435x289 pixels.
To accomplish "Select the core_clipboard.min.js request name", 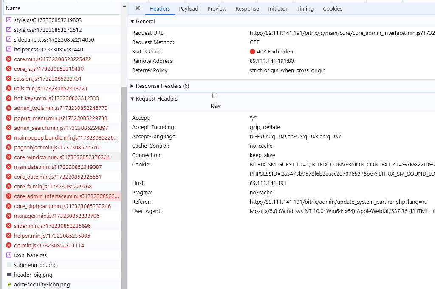I will [x=62, y=206].
